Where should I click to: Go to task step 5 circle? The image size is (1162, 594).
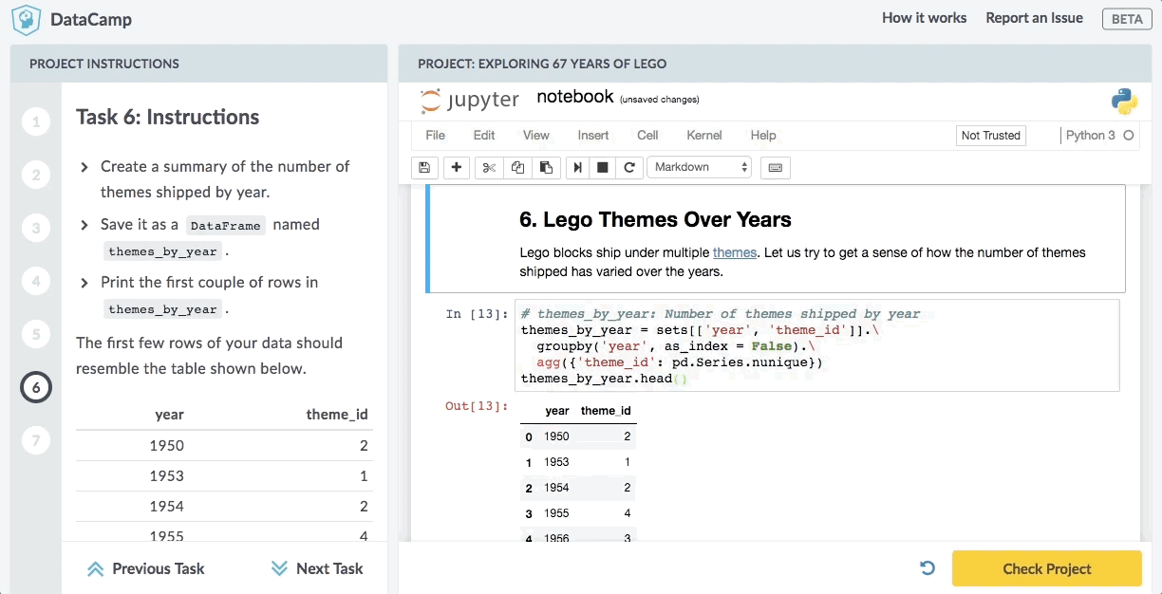point(36,334)
